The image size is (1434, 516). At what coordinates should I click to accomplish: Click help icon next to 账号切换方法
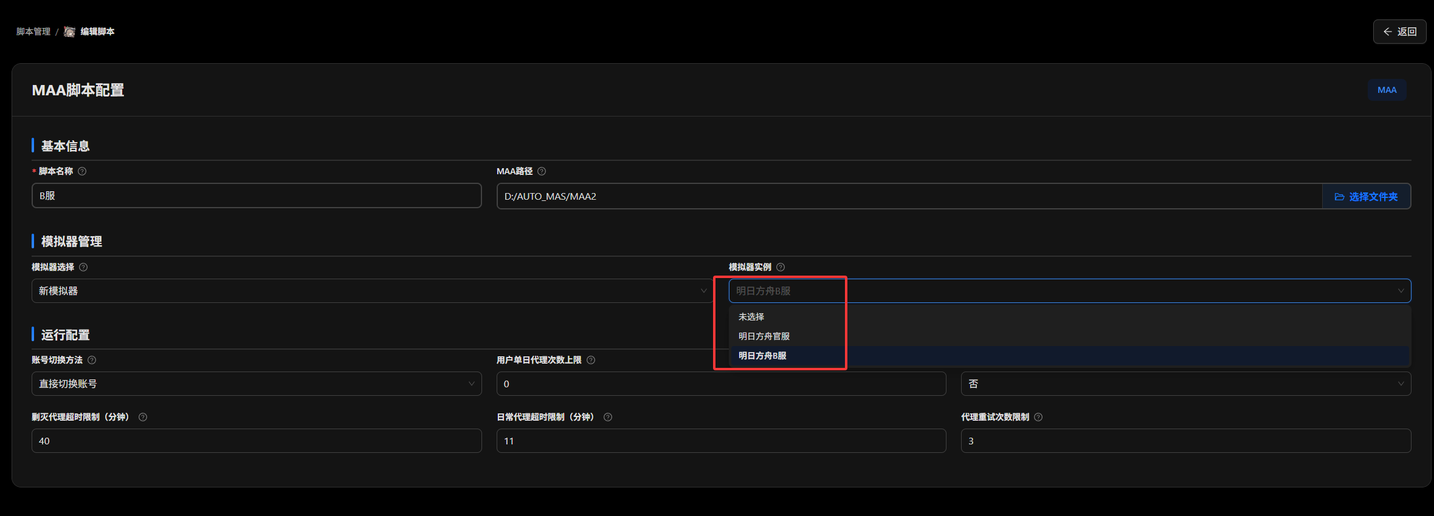coord(92,360)
